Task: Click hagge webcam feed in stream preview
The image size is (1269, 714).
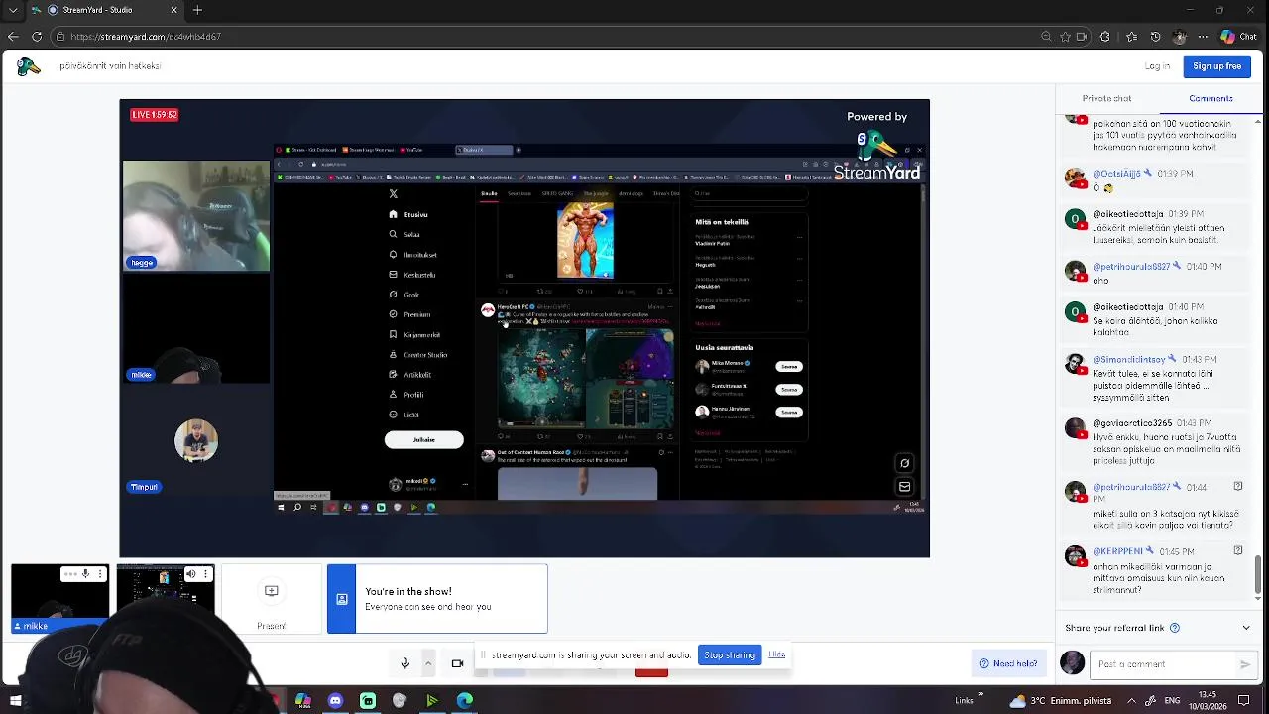Action: [x=195, y=216]
